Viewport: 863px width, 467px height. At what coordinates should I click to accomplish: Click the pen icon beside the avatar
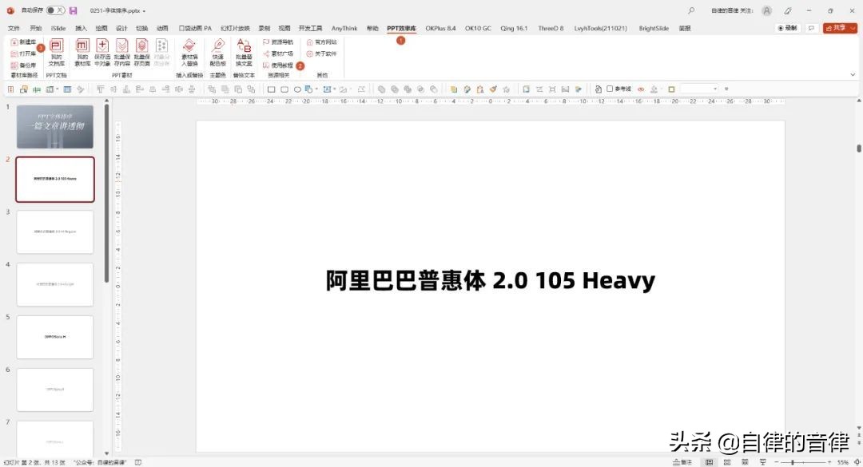788,10
